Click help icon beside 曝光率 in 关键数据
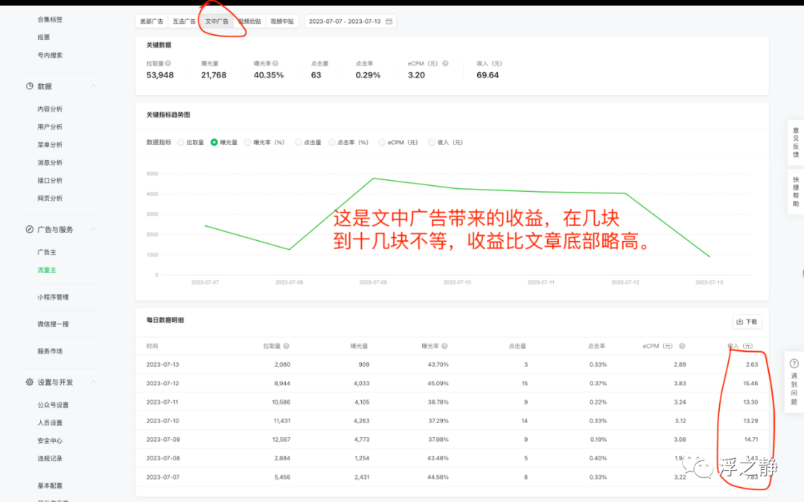 click(x=275, y=63)
